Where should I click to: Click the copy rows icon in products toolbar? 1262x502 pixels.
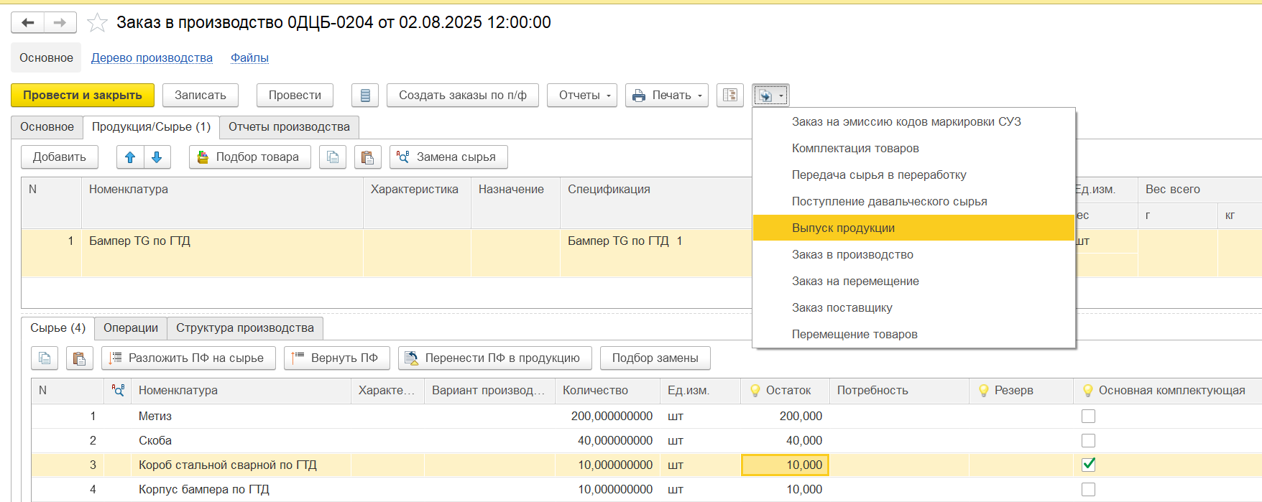coord(333,157)
